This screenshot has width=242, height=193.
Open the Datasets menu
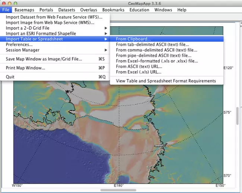(67, 10)
